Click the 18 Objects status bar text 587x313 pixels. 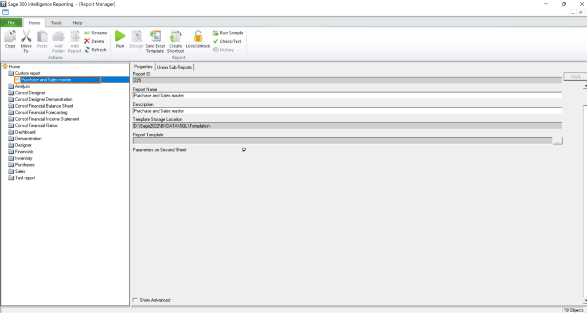[x=573, y=310]
